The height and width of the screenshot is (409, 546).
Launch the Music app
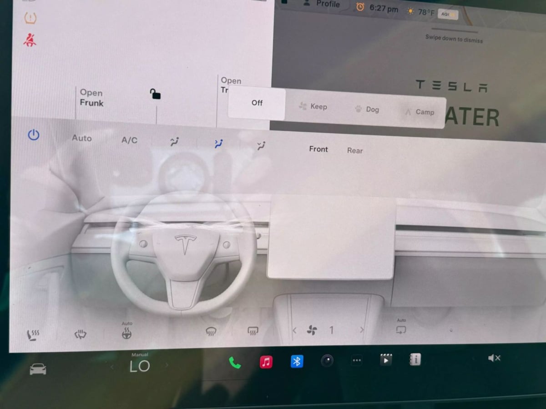[x=266, y=362]
